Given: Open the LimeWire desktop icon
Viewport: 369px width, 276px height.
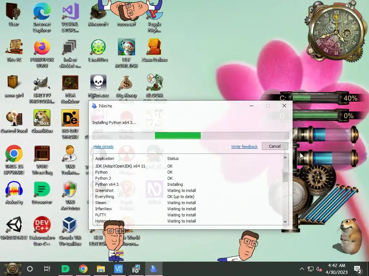Looking at the screenshot, I should click(98, 50).
